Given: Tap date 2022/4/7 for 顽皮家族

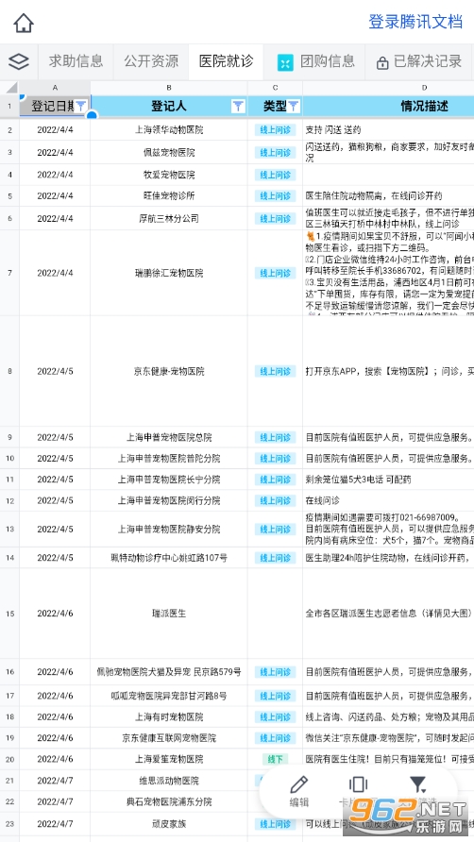Looking at the screenshot, I should pos(55,824).
